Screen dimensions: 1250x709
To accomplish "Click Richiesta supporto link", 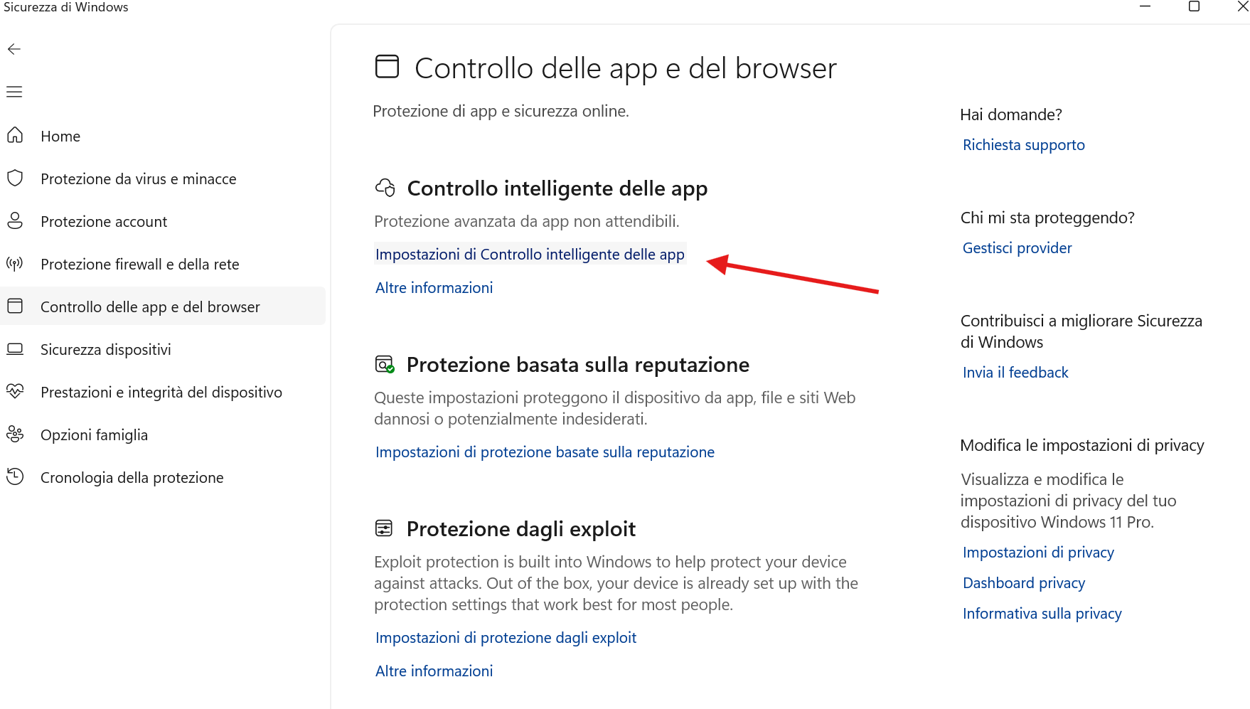I will (1024, 145).
